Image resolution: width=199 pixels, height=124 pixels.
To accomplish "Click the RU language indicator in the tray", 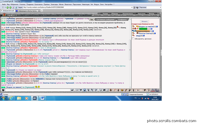I will click(x=136, y=98).
